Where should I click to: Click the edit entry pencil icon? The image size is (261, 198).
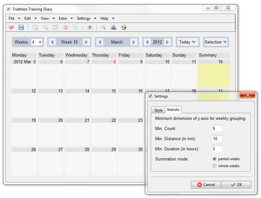[x=55, y=27]
